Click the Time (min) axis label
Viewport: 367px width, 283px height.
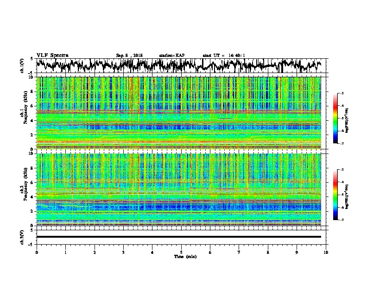pyautogui.click(x=185, y=257)
